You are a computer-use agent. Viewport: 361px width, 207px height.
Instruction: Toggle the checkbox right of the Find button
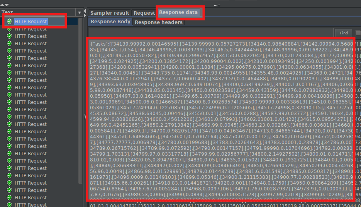(358, 33)
